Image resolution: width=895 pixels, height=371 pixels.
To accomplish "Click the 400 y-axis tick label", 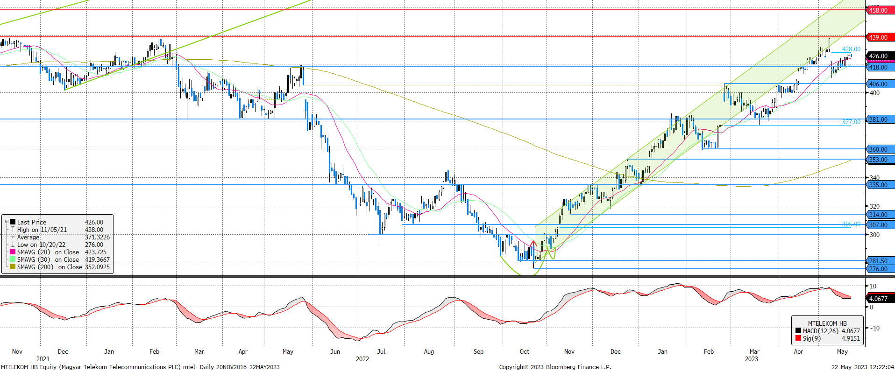I will click(x=874, y=93).
